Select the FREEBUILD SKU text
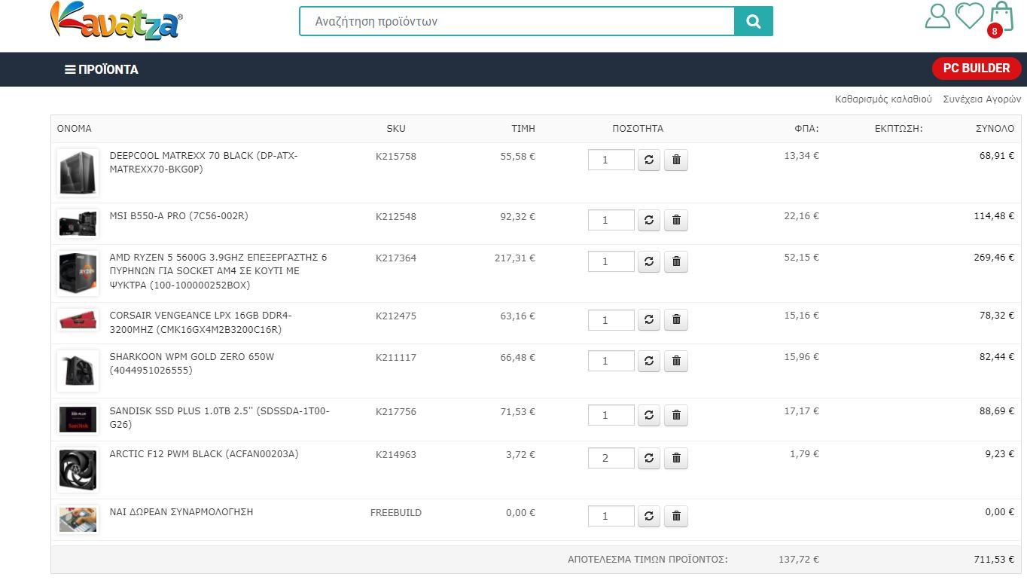 click(396, 513)
